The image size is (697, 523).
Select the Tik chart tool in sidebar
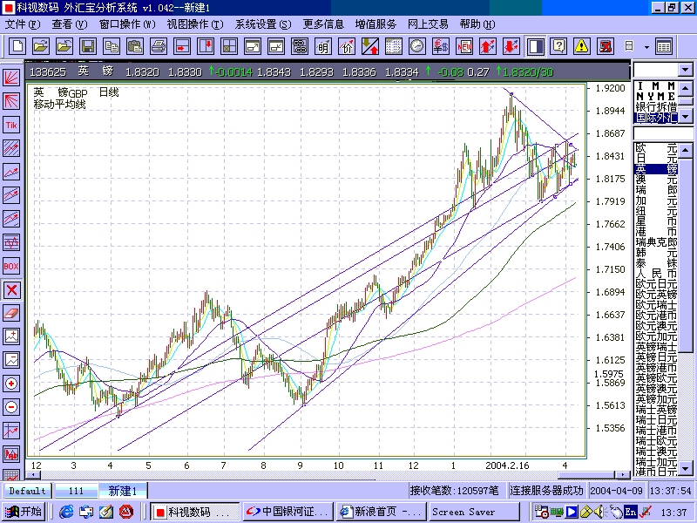click(x=11, y=125)
